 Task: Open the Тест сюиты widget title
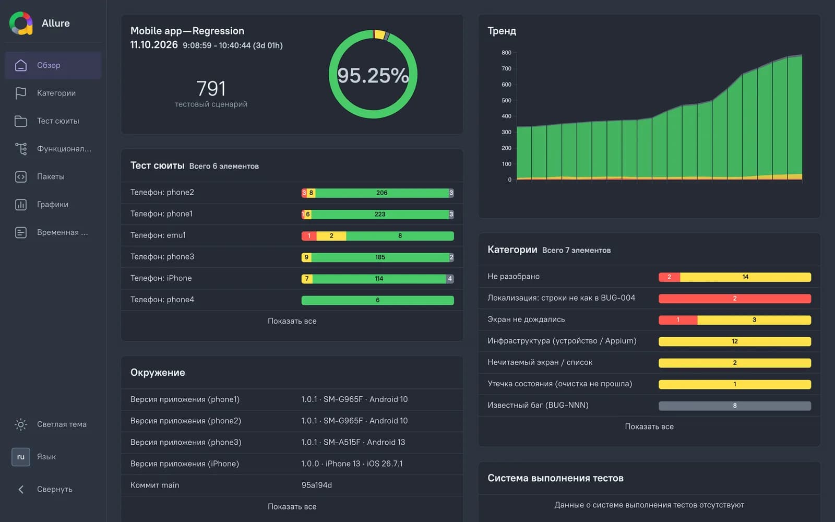click(x=157, y=165)
